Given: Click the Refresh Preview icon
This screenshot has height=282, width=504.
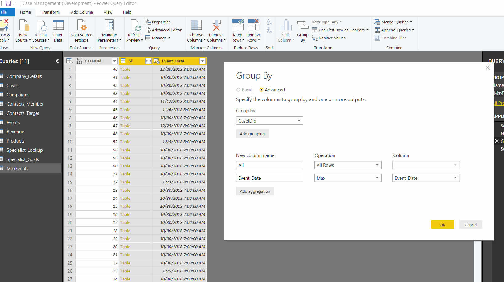Looking at the screenshot, I should pos(135,25).
